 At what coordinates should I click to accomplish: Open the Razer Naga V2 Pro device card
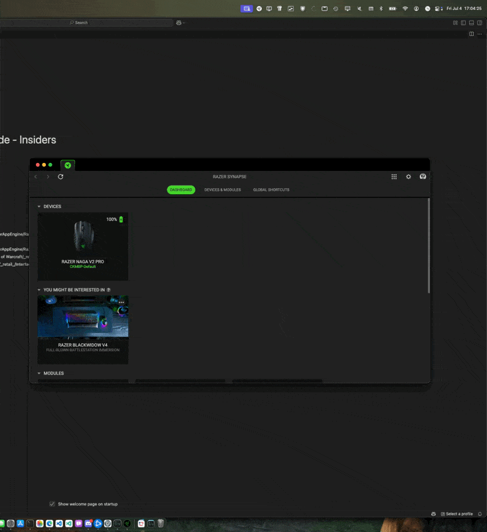tap(82, 246)
